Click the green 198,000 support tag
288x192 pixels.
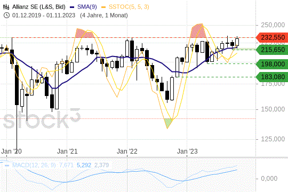272,64
